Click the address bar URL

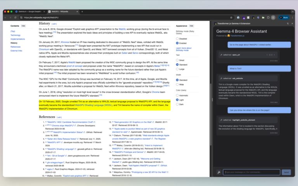click(41, 17)
